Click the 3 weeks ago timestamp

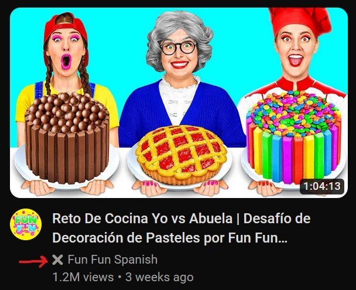point(159,277)
